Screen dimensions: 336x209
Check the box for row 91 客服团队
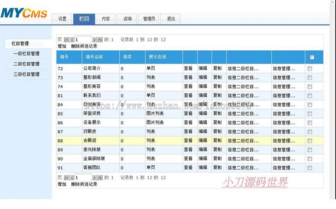tap(309, 168)
